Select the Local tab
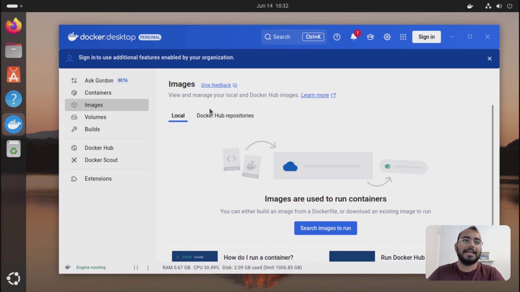The height and width of the screenshot is (292, 520). (x=178, y=116)
